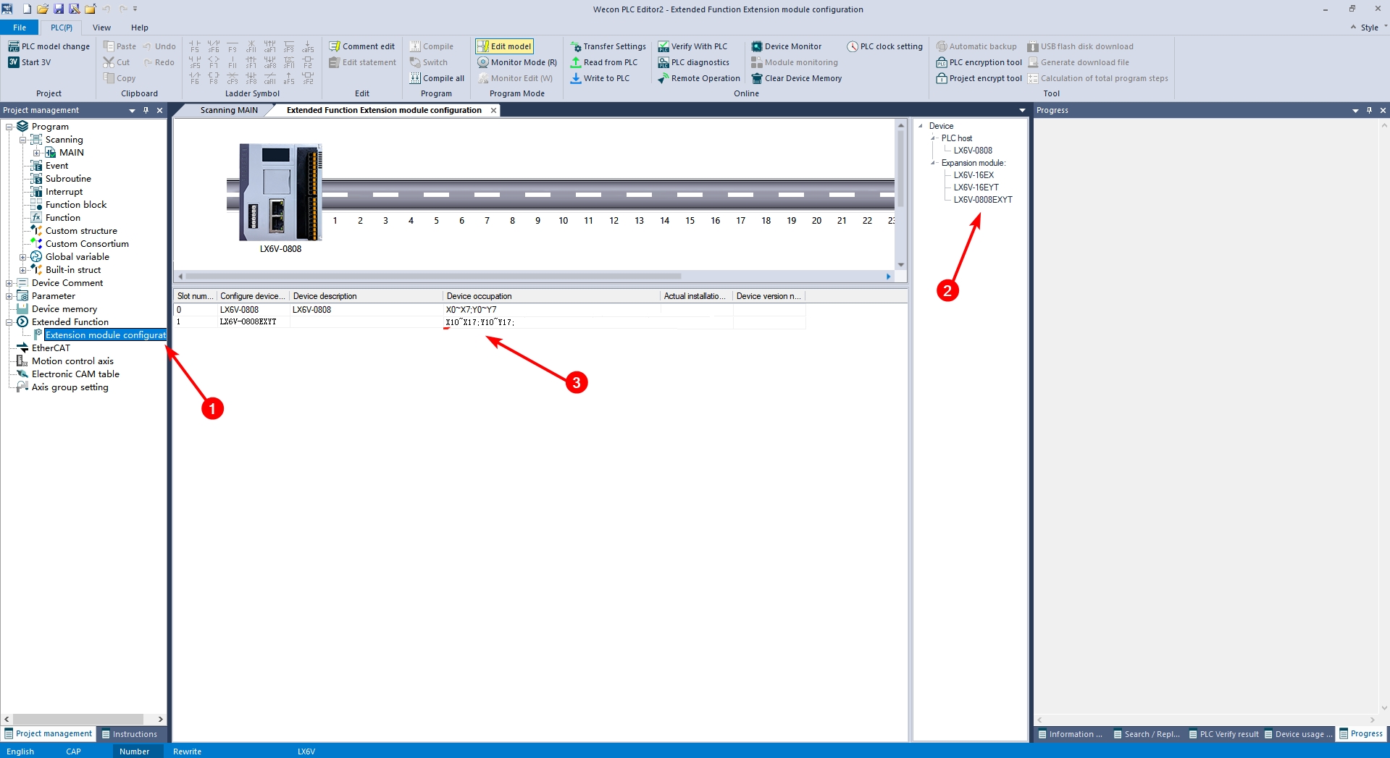Select slot 1 LX6V-0808EXYT table row
The width and height of the screenshot is (1390, 758).
pos(490,322)
